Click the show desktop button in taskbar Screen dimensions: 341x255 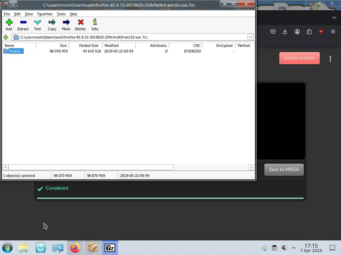click(332, 248)
